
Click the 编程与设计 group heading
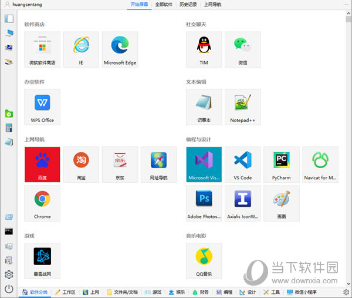tap(198, 139)
